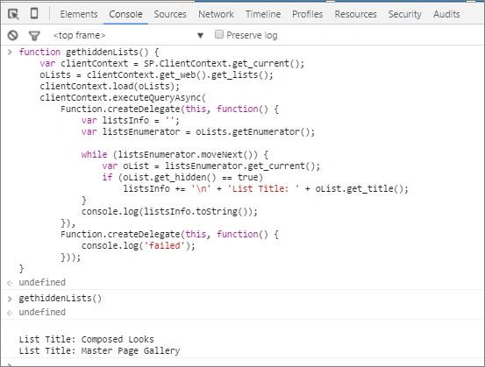Open the Timeline tab
This screenshot has height=367, width=485.
click(263, 14)
